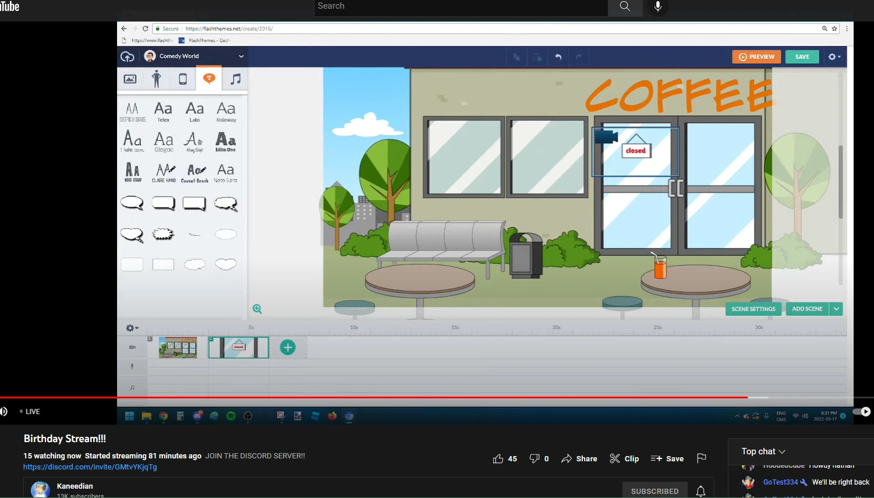Report the video with the flag icon
The height and width of the screenshot is (498, 874).
(702, 459)
